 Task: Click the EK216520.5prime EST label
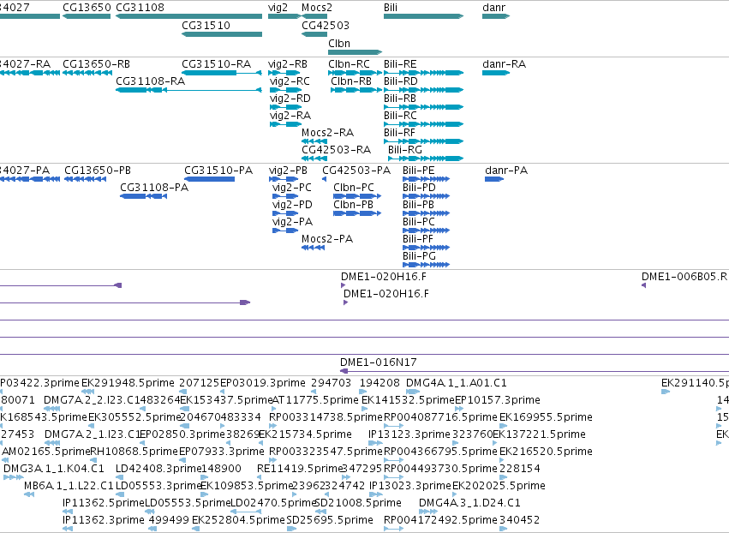coord(546,451)
